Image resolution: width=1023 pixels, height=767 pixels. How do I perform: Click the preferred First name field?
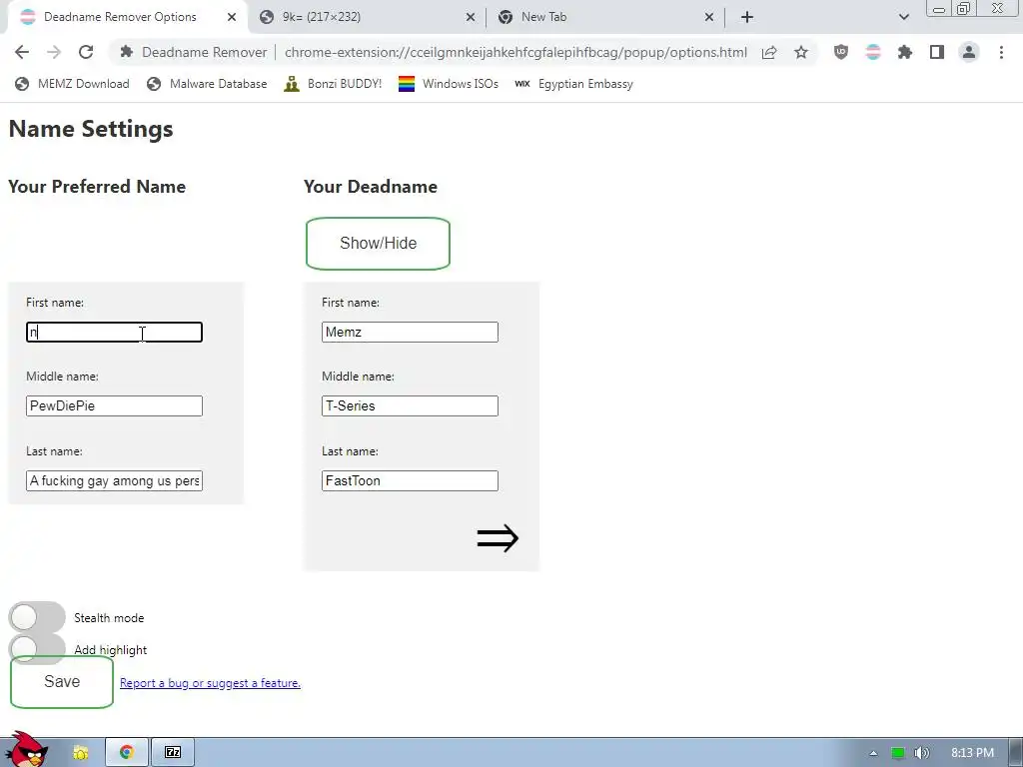[x=114, y=332]
